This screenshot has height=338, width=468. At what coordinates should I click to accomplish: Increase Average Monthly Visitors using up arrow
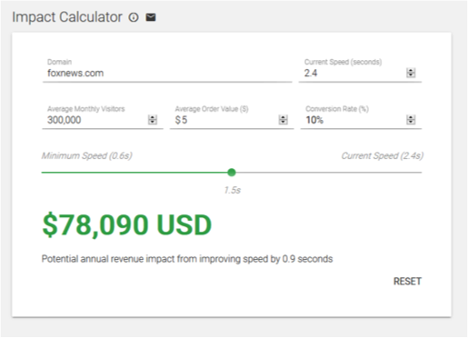tap(153, 117)
